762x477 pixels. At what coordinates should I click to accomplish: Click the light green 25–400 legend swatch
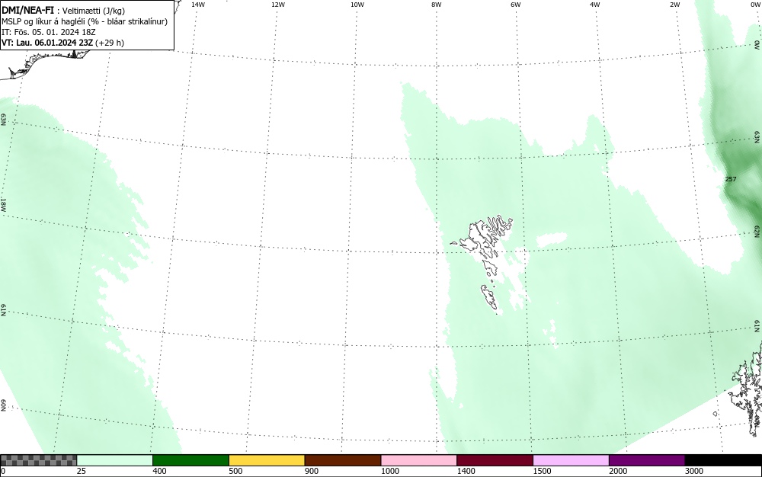click(115, 460)
